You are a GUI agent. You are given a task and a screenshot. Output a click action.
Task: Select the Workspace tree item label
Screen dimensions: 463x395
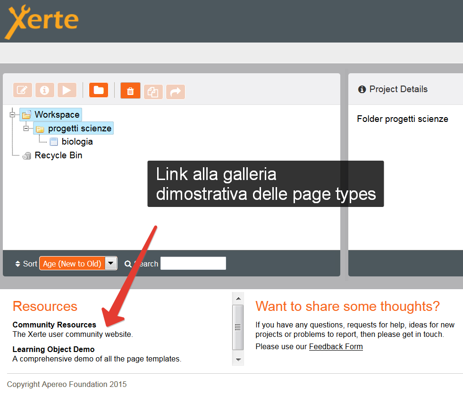coord(57,115)
